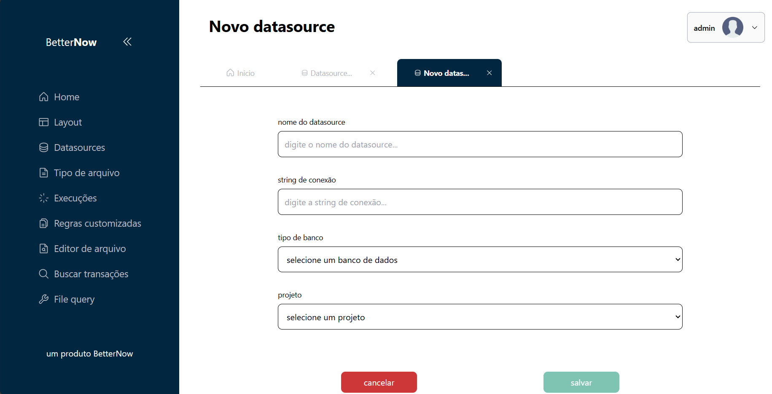Select the Home icon in the sidebar
The width and height of the screenshot is (772, 394).
[44, 97]
